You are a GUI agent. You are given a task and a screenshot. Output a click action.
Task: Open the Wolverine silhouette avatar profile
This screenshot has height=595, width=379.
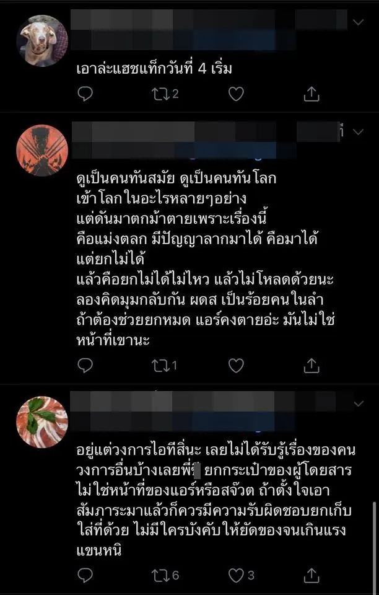(42, 150)
